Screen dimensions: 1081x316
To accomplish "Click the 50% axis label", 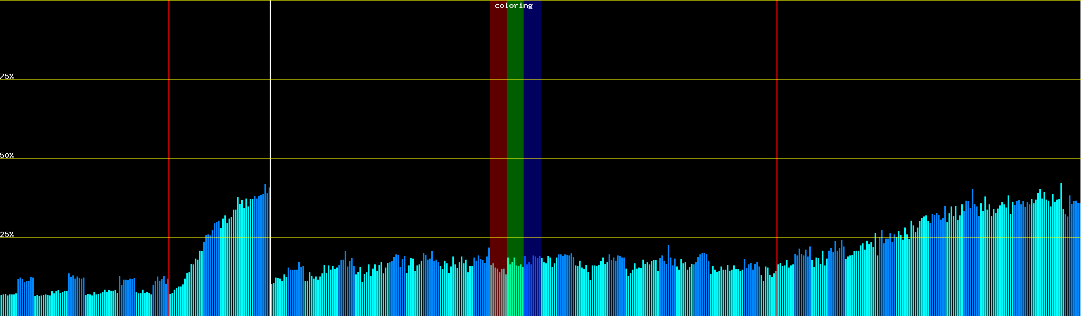I will point(7,155).
